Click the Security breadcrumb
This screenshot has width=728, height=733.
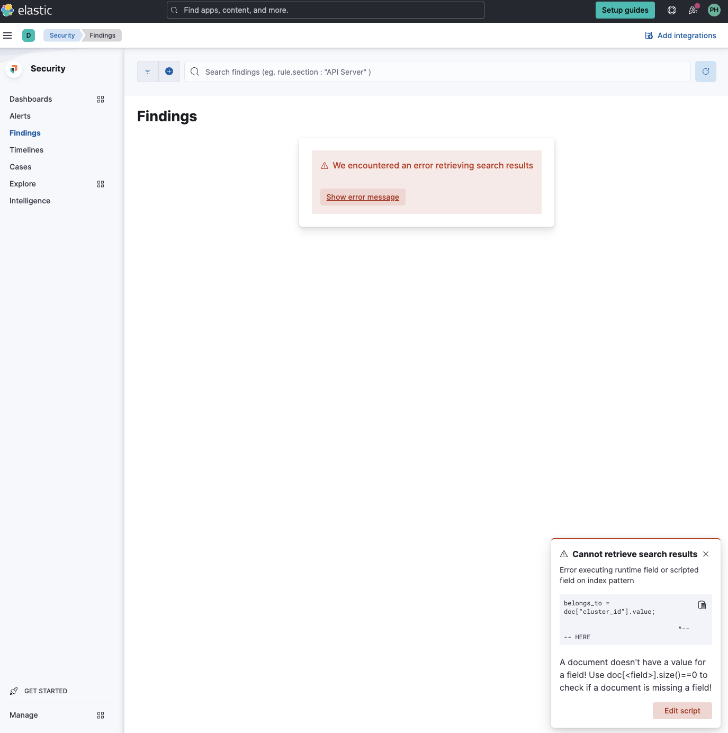click(62, 35)
